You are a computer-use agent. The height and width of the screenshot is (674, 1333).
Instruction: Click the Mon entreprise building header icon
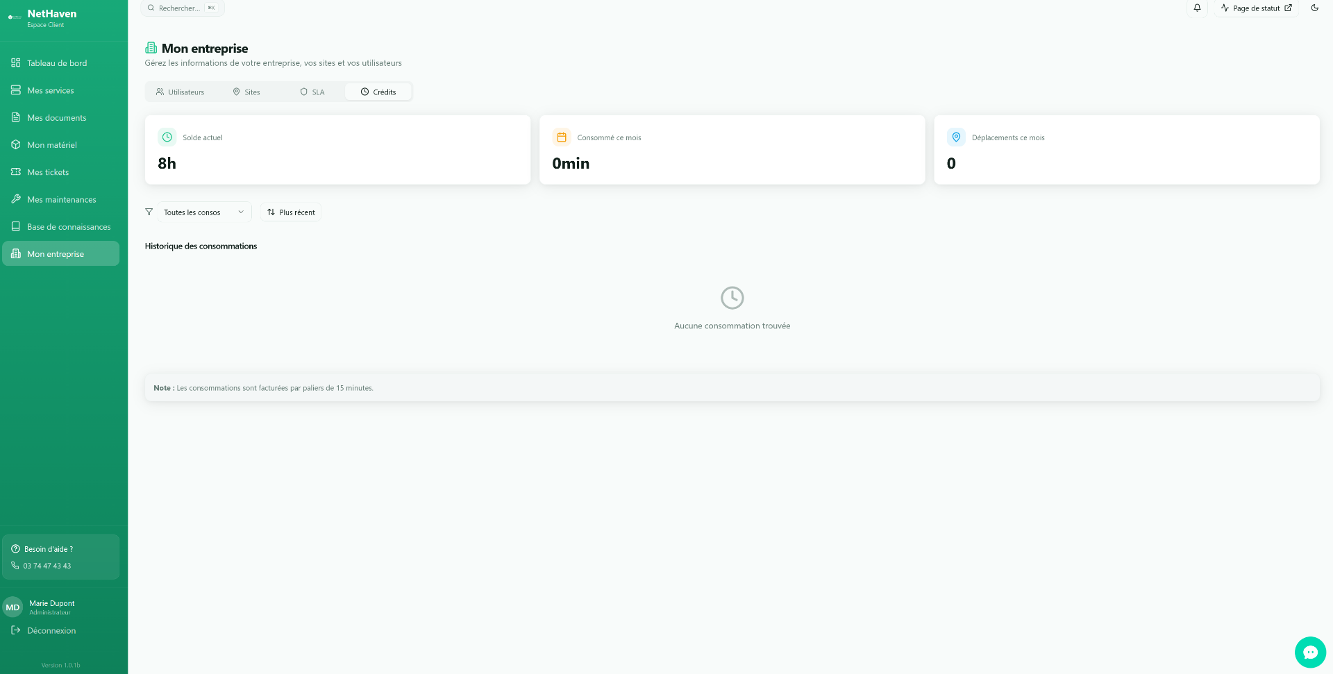coord(151,48)
